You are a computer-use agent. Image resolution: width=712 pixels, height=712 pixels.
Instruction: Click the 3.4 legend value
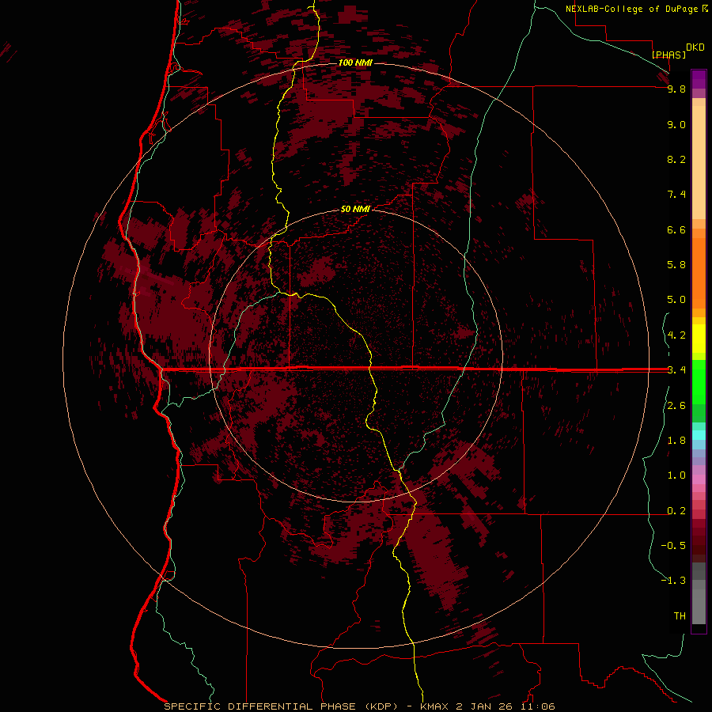(676, 370)
